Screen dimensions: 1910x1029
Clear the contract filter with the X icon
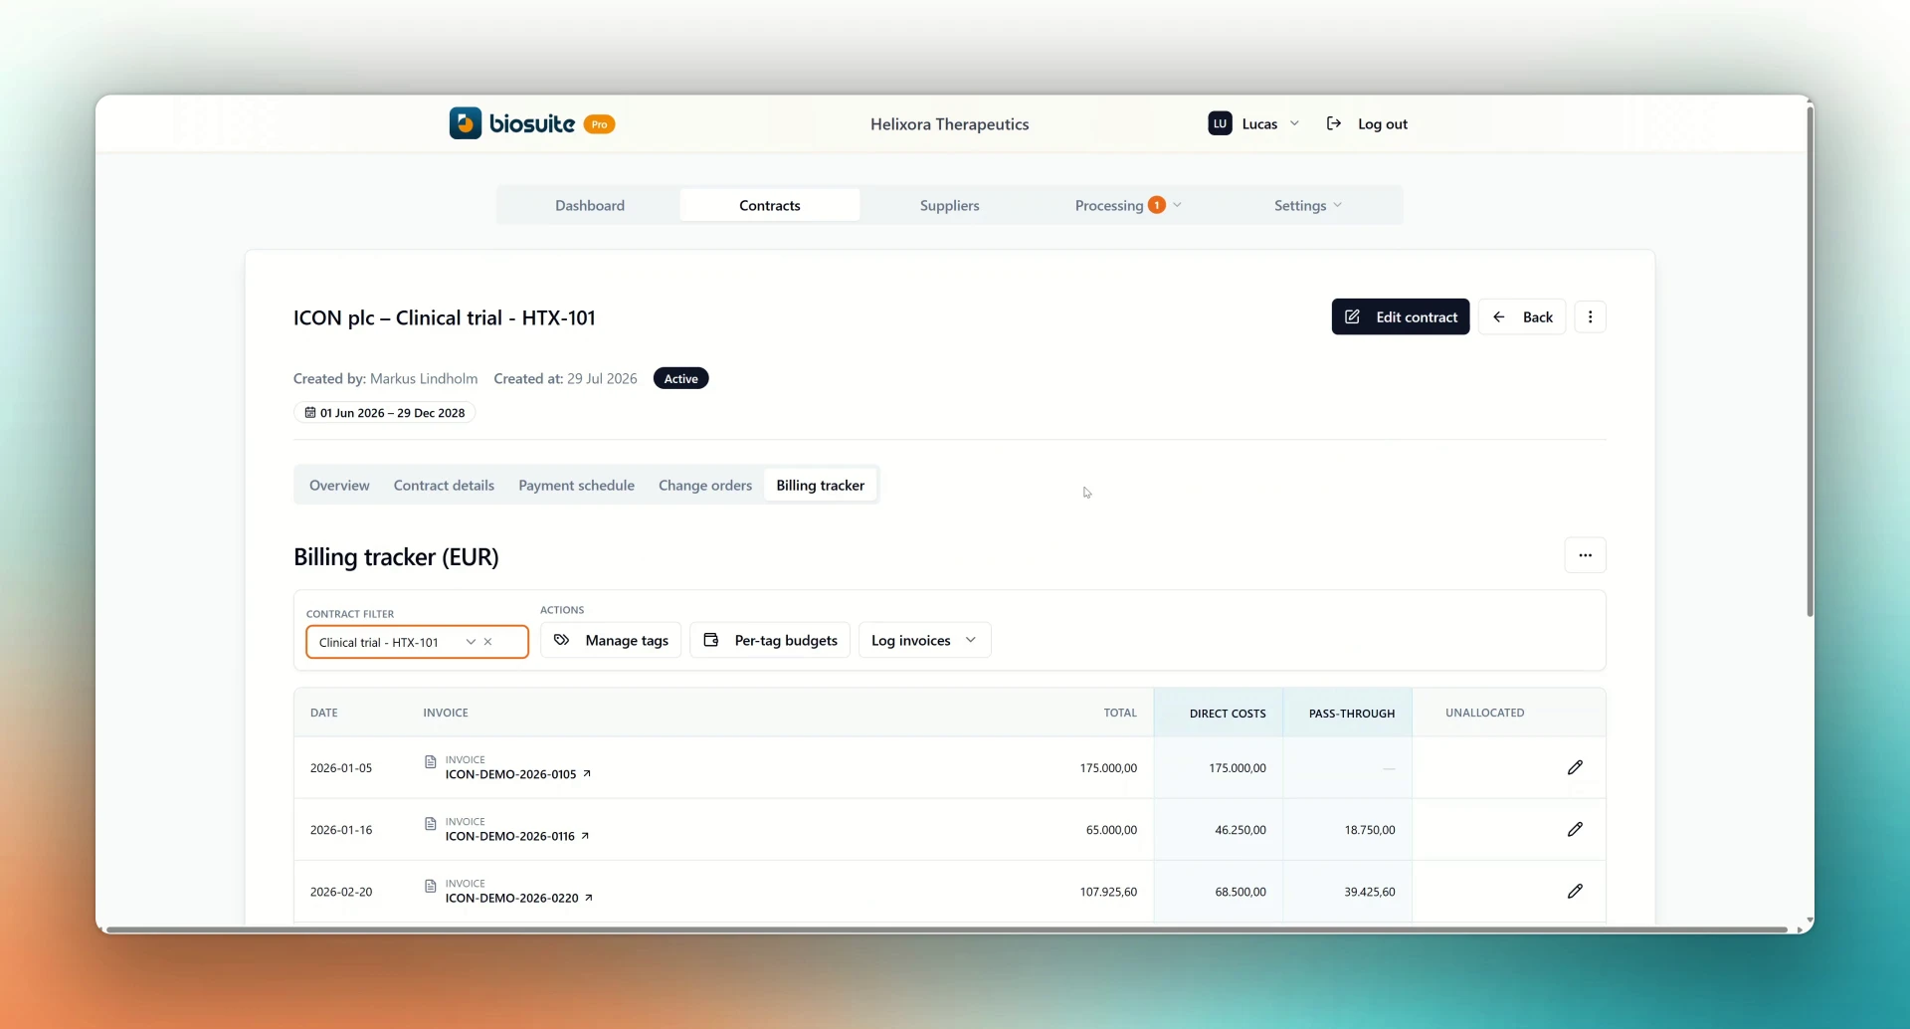pyautogui.click(x=488, y=642)
